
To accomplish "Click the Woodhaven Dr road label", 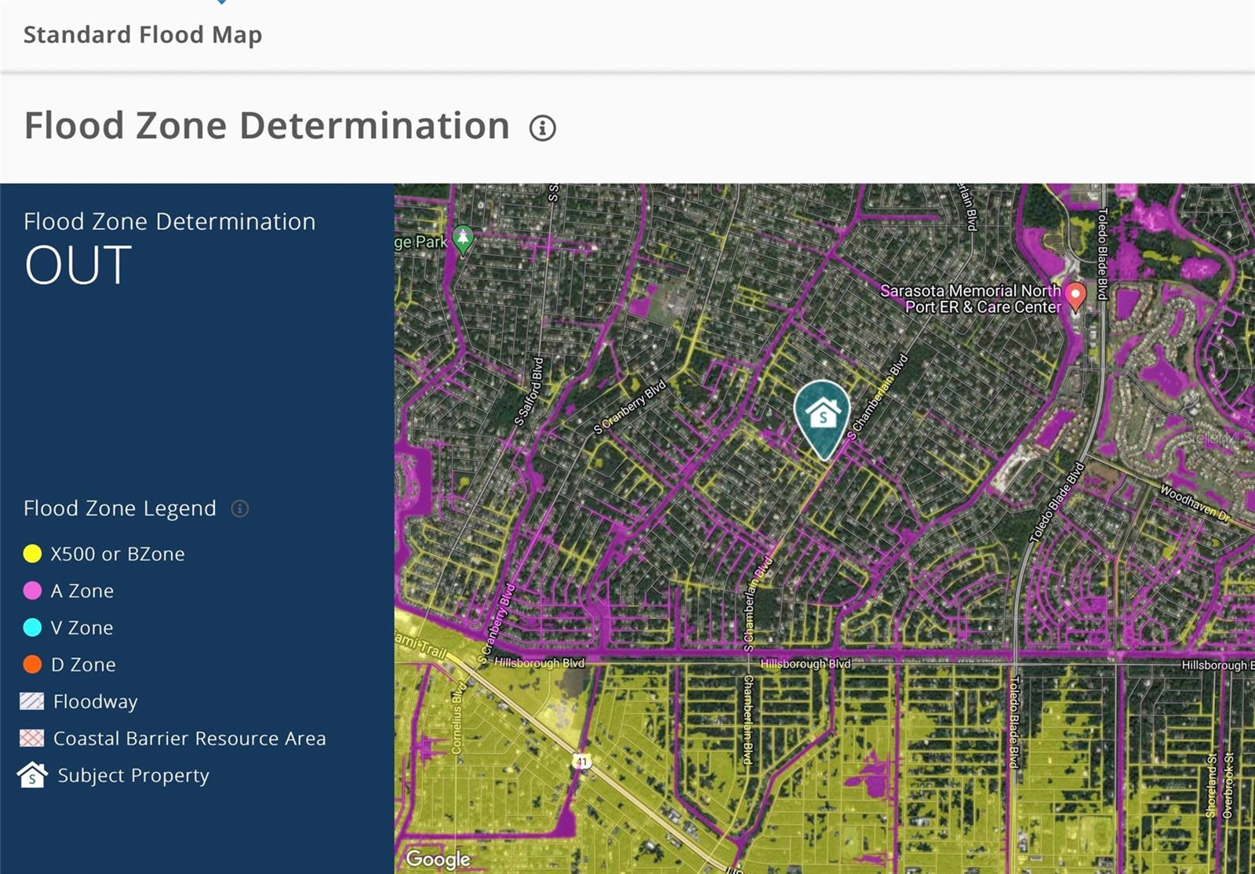I will (1195, 504).
